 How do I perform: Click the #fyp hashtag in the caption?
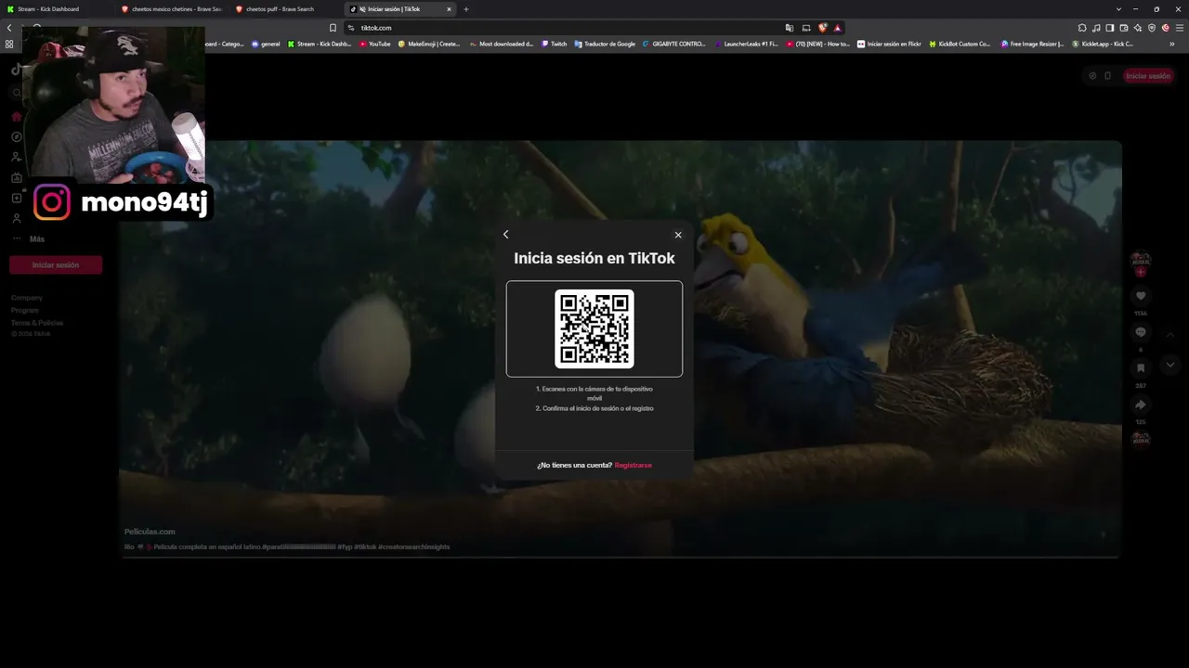click(345, 547)
